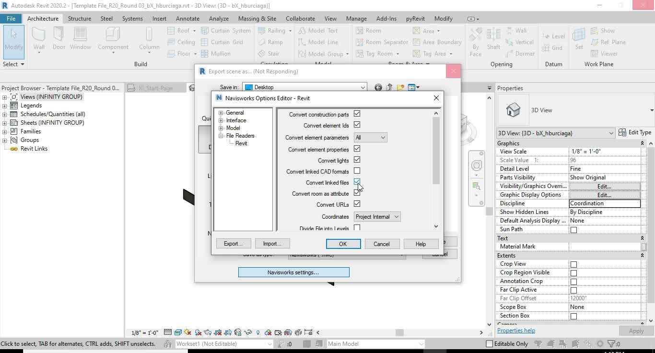The image size is (655, 353).
Task: Click the Level datum tool
Action: pos(553,36)
